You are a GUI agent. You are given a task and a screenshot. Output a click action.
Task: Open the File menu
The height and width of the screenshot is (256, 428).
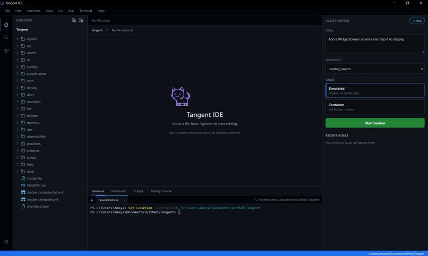click(7, 11)
